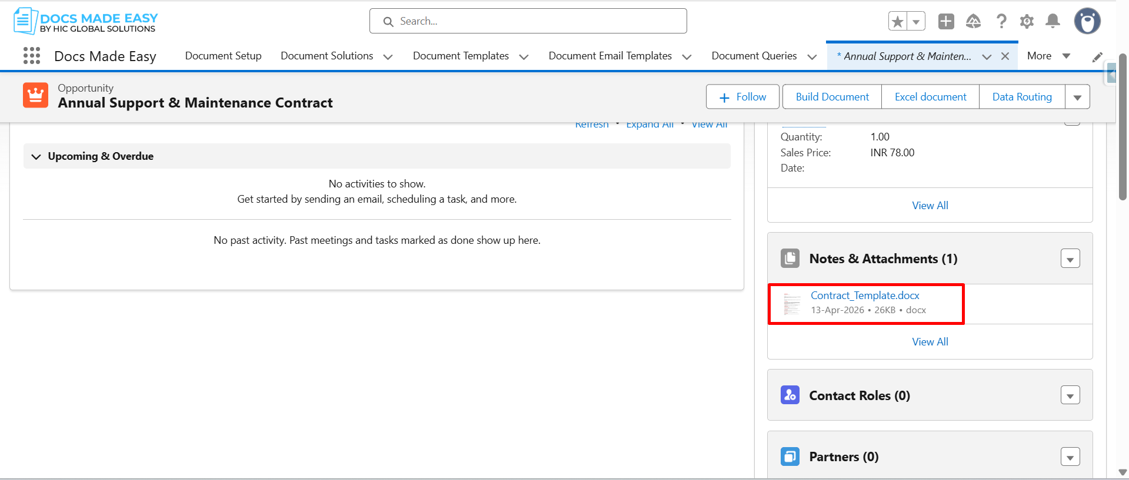Click the Partners section icon
Viewport: 1129px width, 480px height.
click(x=790, y=456)
